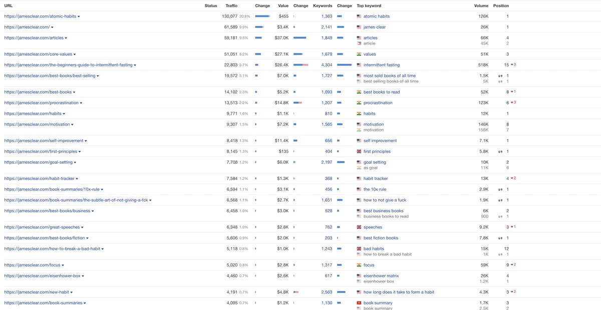Click the US flag beside 'how long does it take to form a habit'

point(359,292)
